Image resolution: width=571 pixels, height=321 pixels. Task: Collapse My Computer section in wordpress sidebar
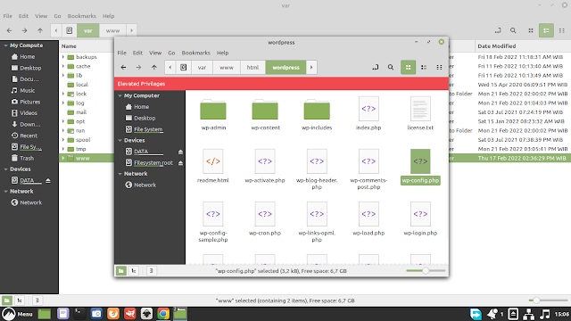tap(120, 95)
